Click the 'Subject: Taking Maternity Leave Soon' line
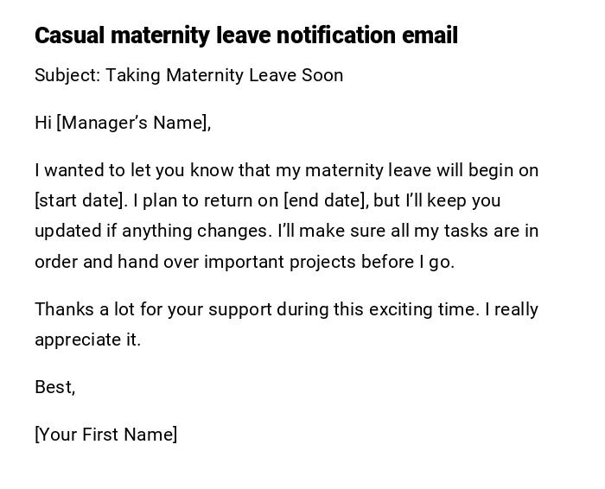The image size is (605, 489). [188, 75]
